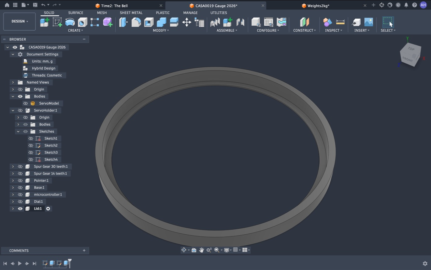Switch to the Weights2kg document tab
Image resolution: width=431 pixels, height=270 pixels.
click(319, 6)
